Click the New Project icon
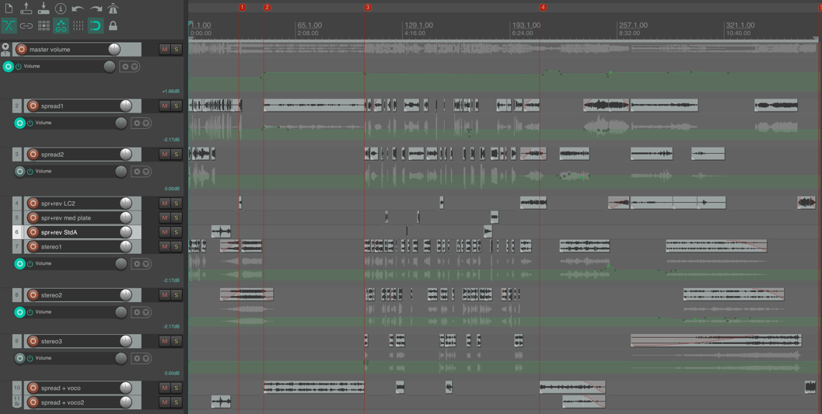 click(x=9, y=9)
